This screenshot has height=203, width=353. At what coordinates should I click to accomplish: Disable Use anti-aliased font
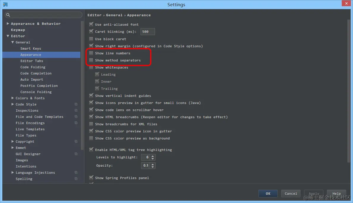91,24
